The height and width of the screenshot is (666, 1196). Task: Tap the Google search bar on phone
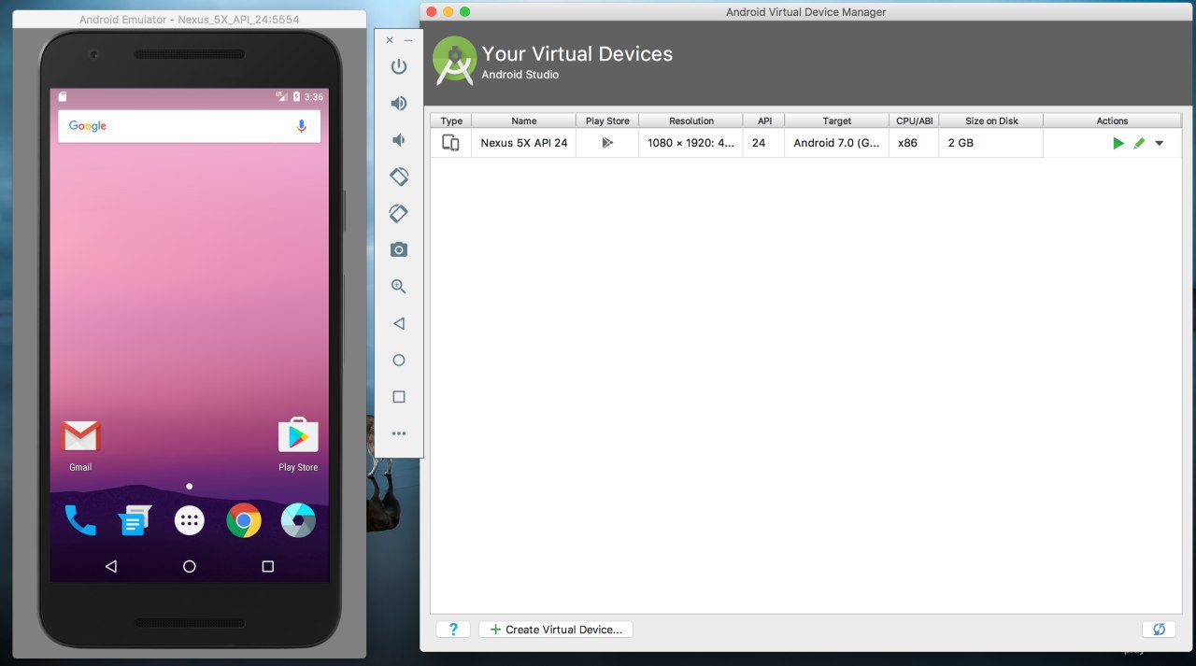[178, 126]
